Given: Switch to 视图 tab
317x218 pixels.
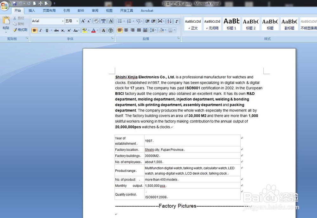Looking at the screenshot, I should [x=109, y=10].
